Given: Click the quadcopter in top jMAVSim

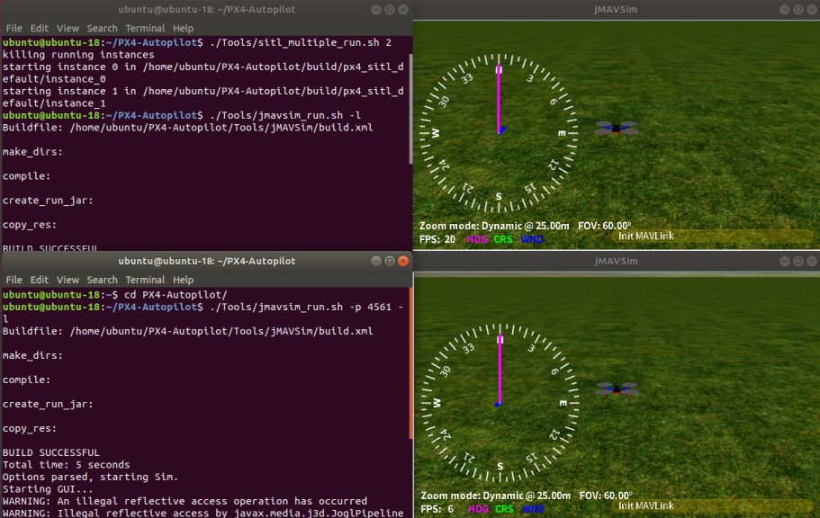Looking at the screenshot, I should (x=617, y=129).
